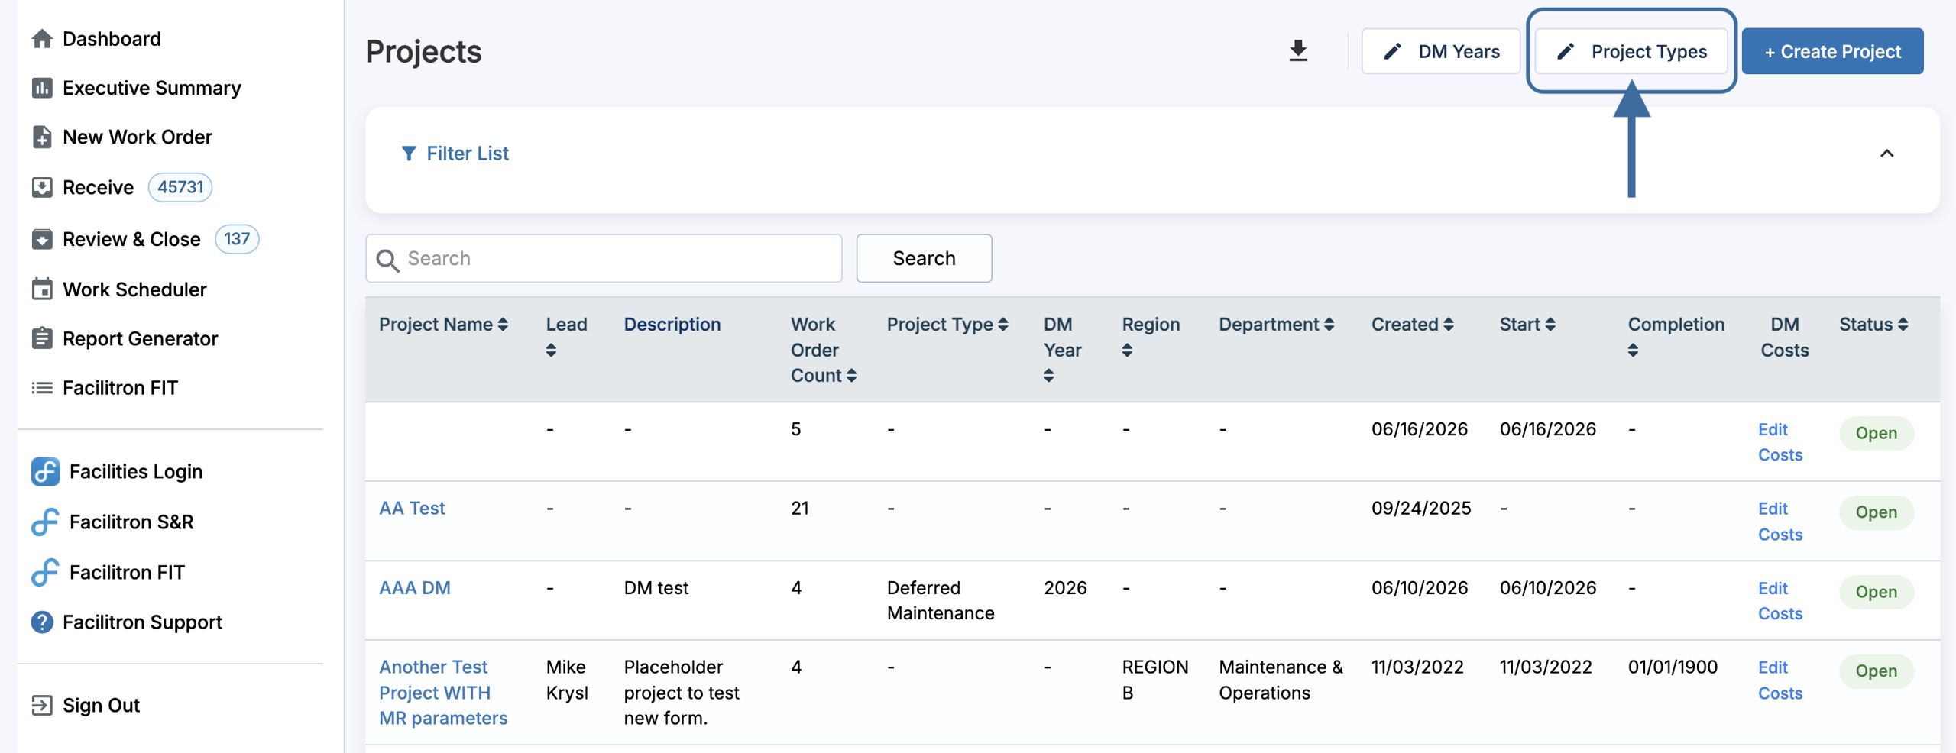The image size is (1956, 753).
Task: Click the Deferred Maintenance project type cell
Action: click(941, 600)
